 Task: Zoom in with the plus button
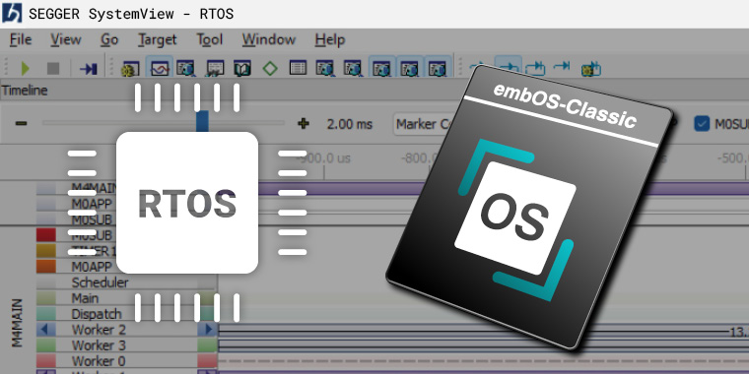(x=304, y=124)
